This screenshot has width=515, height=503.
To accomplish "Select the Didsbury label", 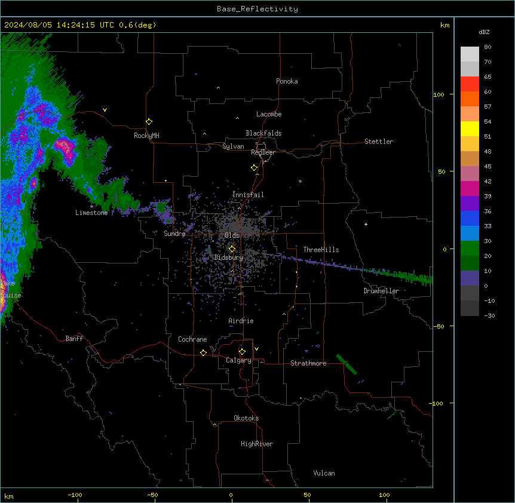I will (229, 257).
